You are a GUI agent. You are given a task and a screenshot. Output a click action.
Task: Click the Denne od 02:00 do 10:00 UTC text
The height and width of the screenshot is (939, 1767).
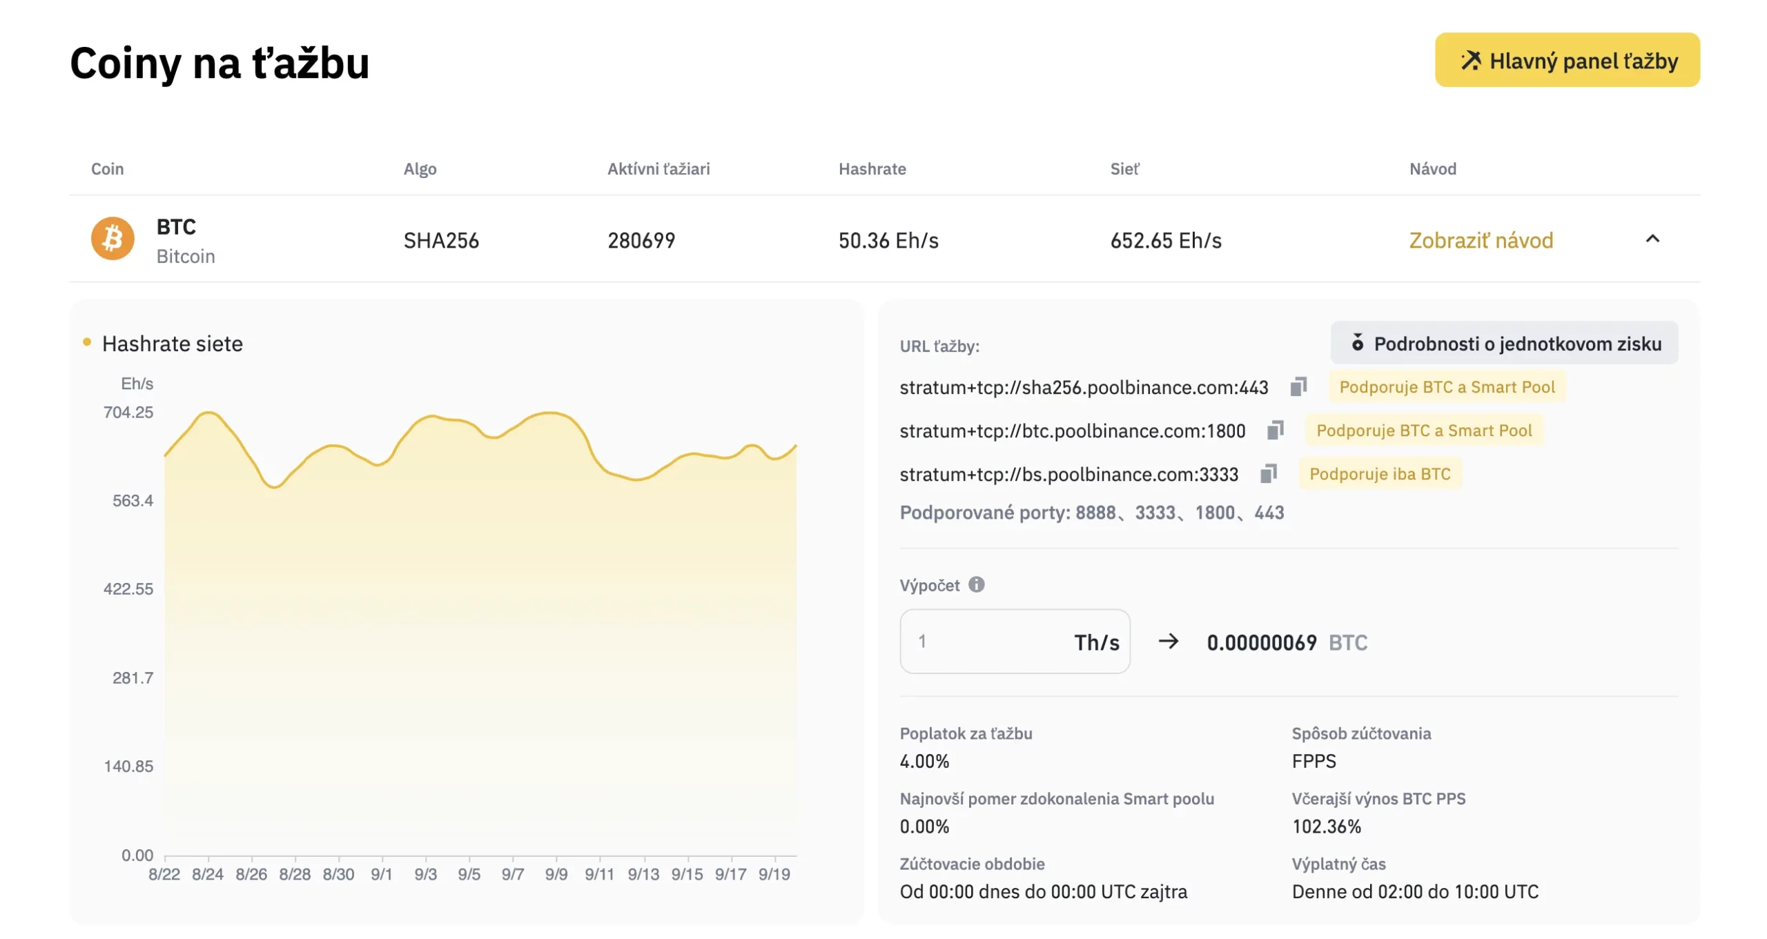coord(1415,892)
